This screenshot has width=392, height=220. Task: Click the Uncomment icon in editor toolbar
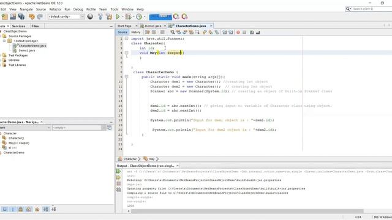pos(258,32)
